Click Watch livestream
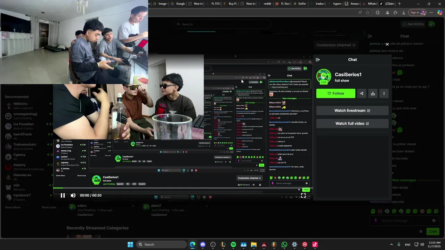Image resolution: width=445 pixels, height=250 pixels. (352, 110)
